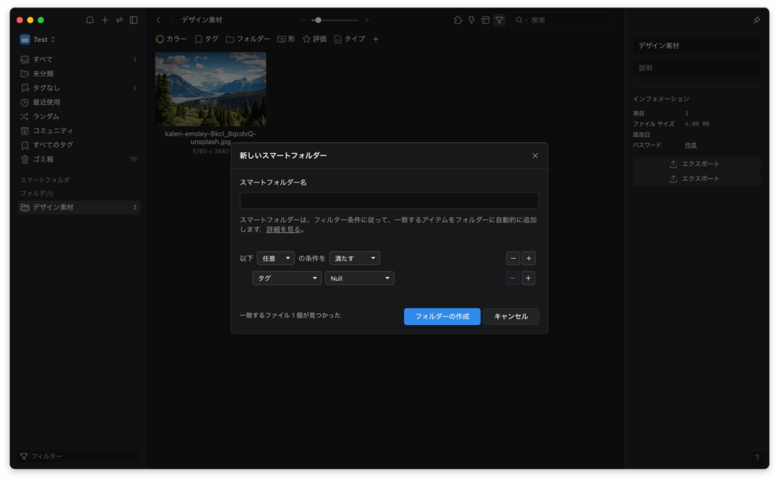
Task: Click the switch library arrows icon
Action: click(119, 20)
